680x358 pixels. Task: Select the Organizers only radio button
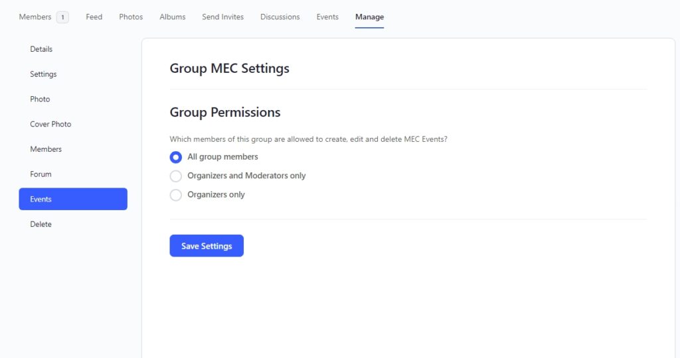pos(176,195)
